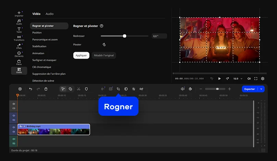Screen dimensions: 277x161
Task: Open the Effets panel in sidebar
Action: pyautogui.click(x=19, y=46)
